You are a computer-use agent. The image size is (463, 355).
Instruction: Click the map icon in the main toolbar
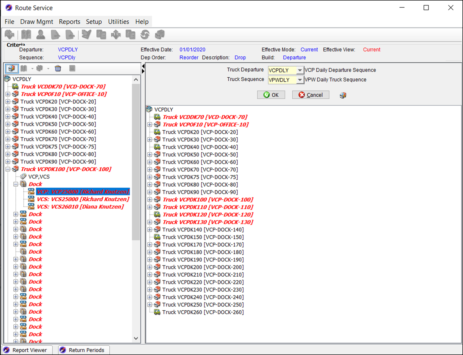pos(26,34)
